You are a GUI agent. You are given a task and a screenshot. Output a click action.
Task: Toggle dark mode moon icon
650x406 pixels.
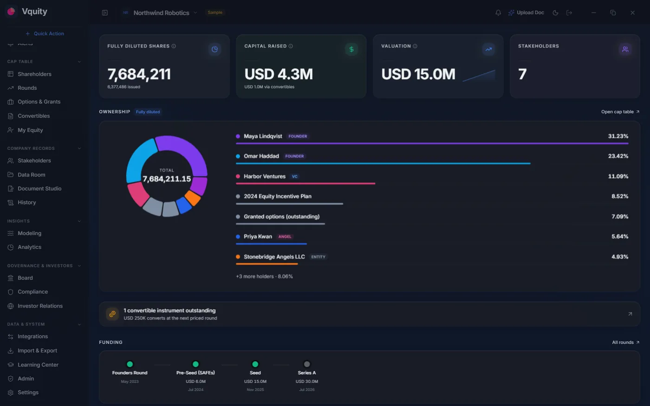[x=555, y=13]
